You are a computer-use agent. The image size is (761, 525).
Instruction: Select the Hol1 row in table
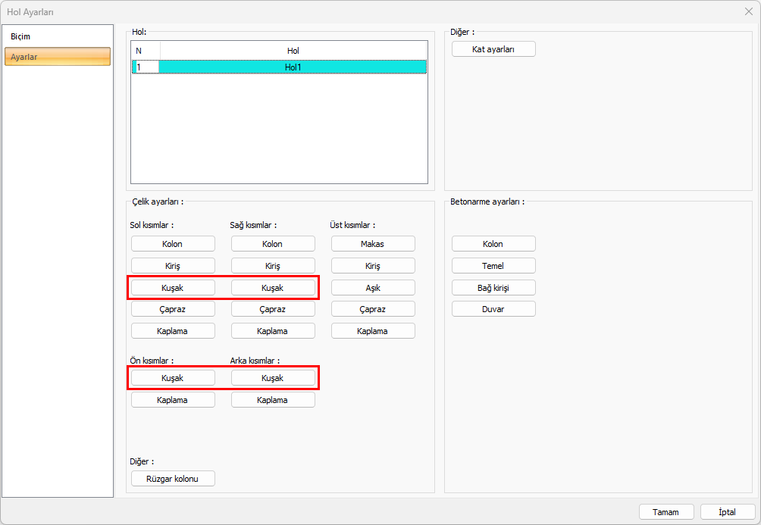click(293, 67)
